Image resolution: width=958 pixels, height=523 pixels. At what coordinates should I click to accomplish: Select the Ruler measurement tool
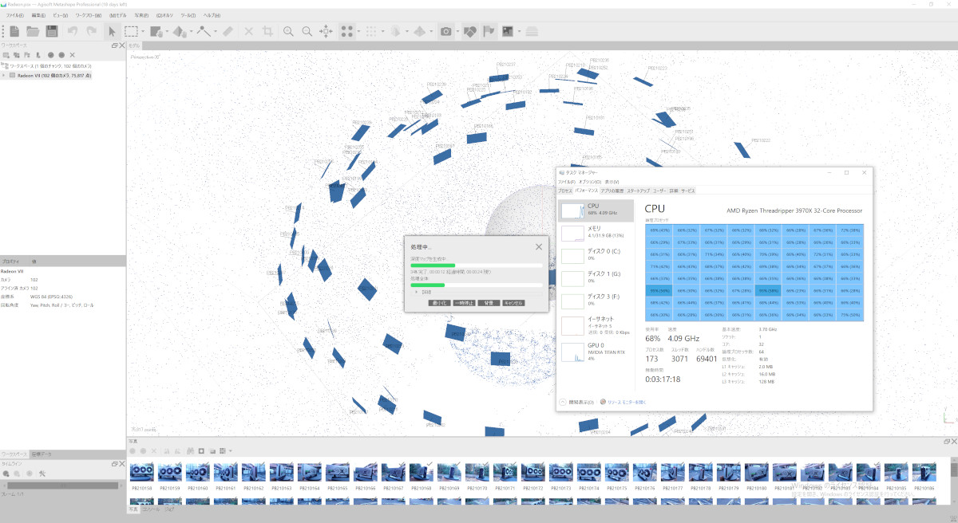click(228, 31)
